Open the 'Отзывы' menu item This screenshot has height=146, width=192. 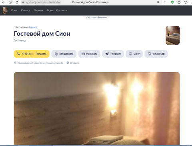coord(38,10)
